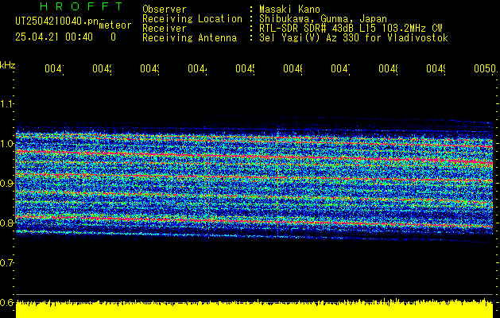Viewport: 500px width, 318px height.
Task: Click the 0.7 kHz axis label
Action: pyautogui.click(x=7, y=262)
